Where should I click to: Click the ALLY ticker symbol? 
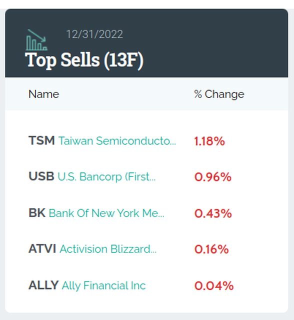(43, 285)
